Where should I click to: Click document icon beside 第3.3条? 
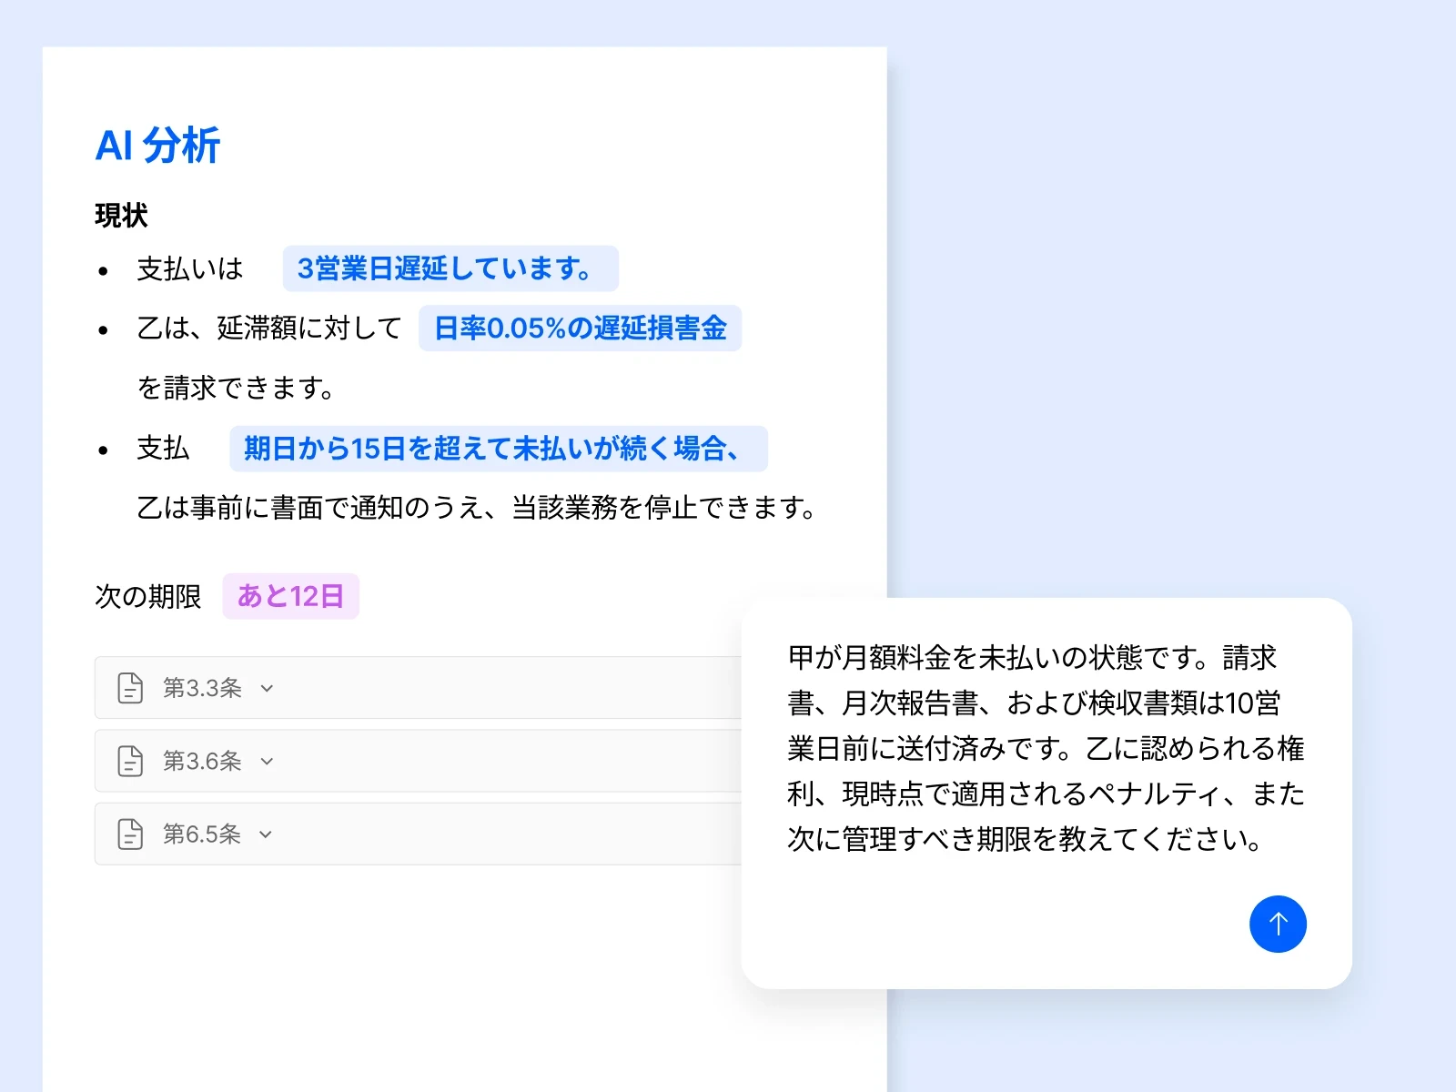[130, 688]
